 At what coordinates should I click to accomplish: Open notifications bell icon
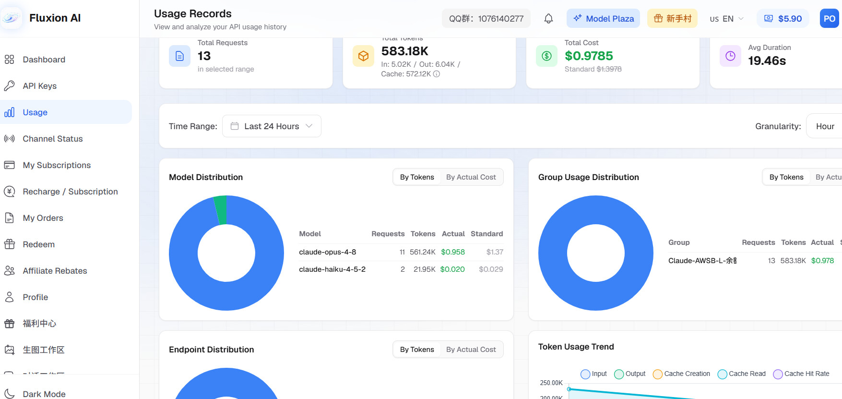[548, 19]
